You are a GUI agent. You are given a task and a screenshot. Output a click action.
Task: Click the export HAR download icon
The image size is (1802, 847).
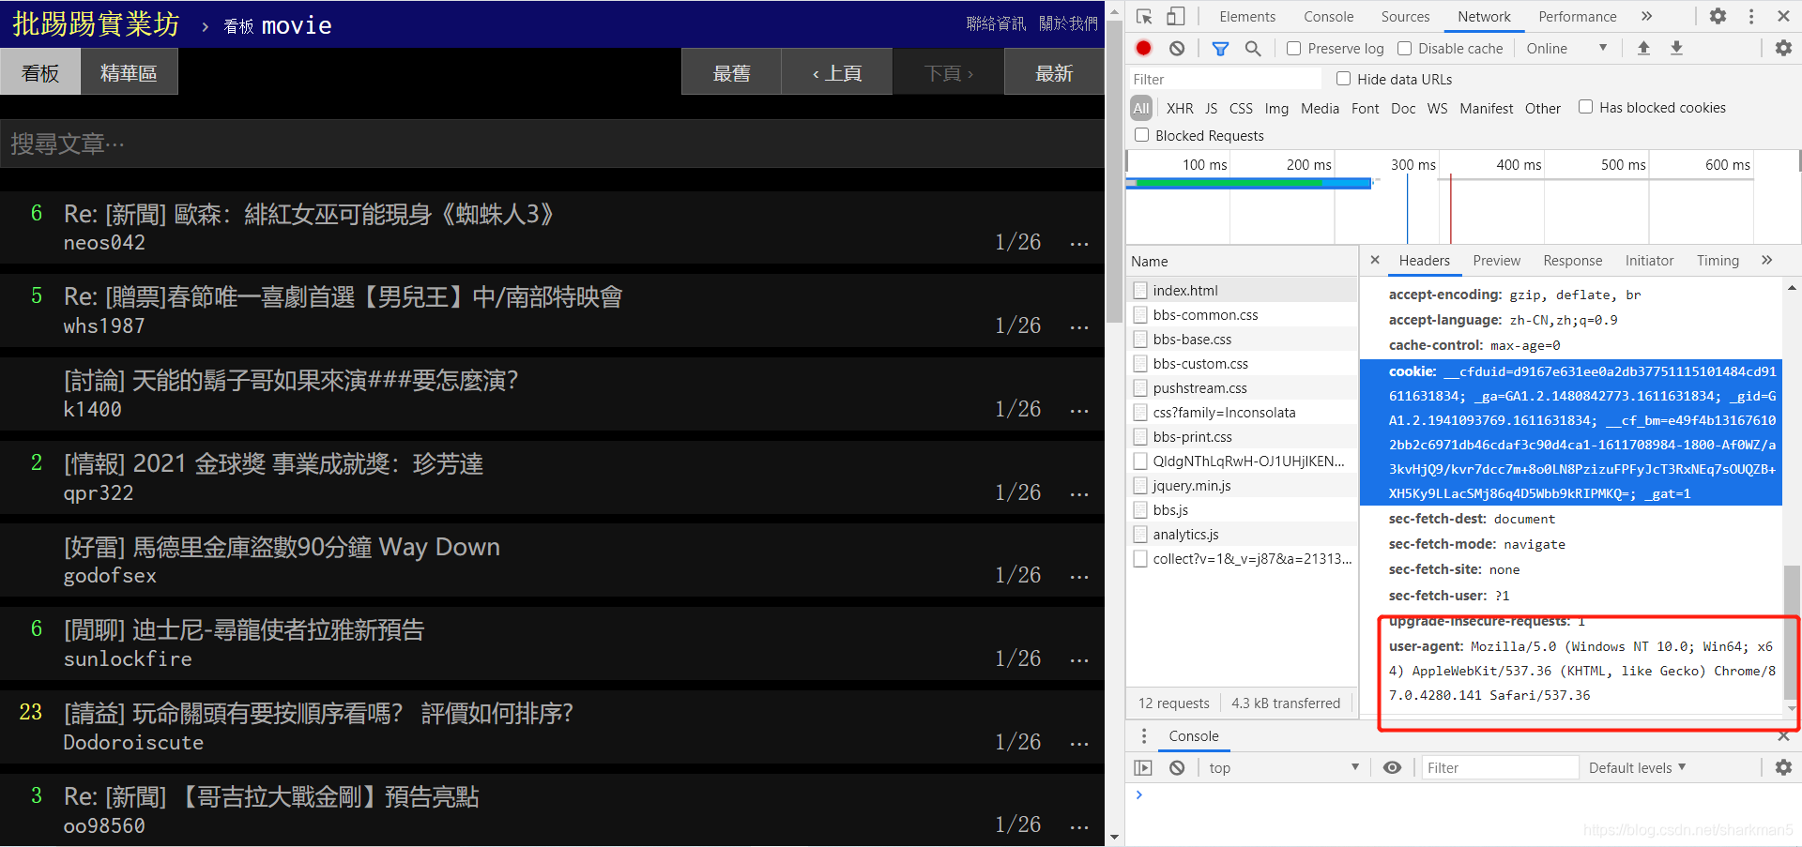(1676, 48)
